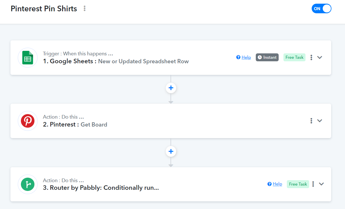345x209 pixels.
Task: Click Free Task badge on Router step
Action: (298, 184)
